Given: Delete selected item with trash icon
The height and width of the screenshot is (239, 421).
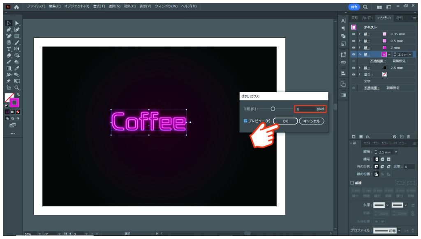Looking at the screenshot, I should pyautogui.click(x=408, y=137).
